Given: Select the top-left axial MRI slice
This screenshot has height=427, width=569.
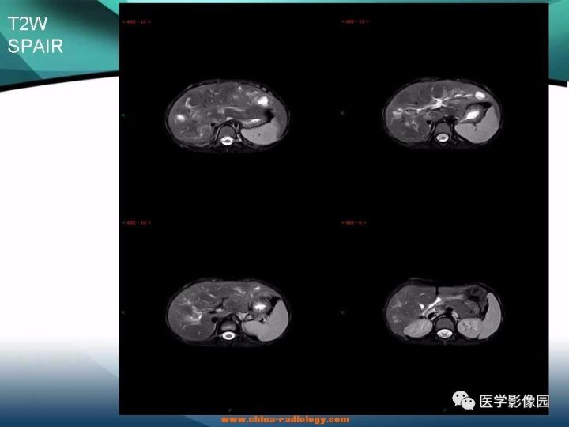Looking at the screenshot, I should click(x=228, y=114).
